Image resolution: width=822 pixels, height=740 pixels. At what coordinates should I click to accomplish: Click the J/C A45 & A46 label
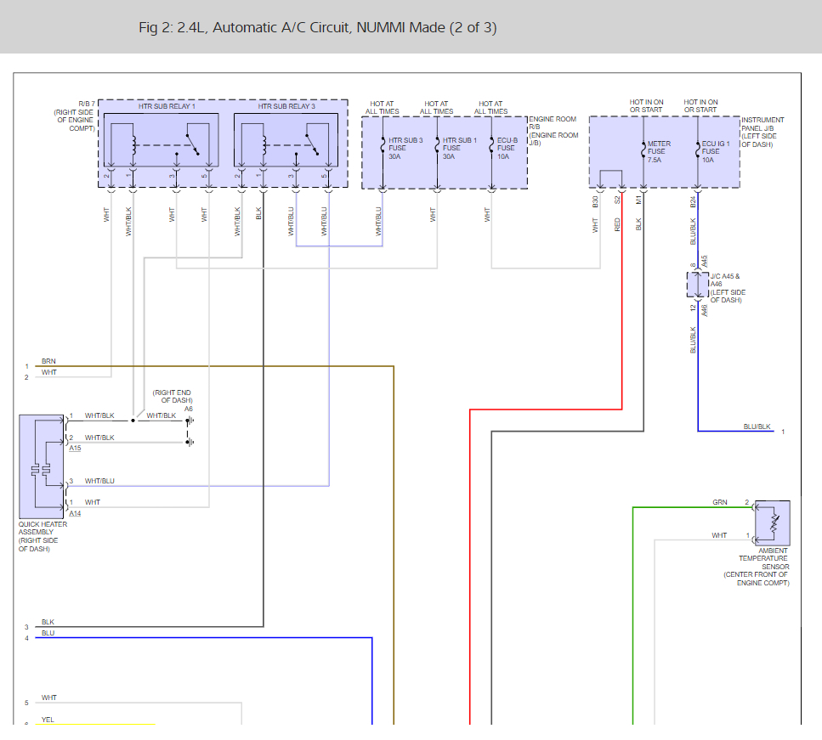728,288
